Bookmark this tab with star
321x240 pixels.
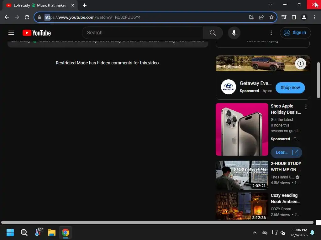tap(271, 17)
